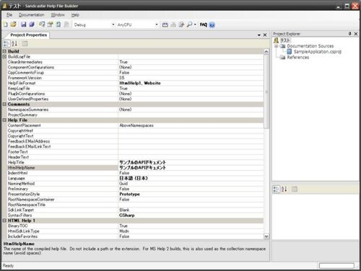361x271 pixels.
Task: Click the View help file magnifier icon
Action: point(190,25)
